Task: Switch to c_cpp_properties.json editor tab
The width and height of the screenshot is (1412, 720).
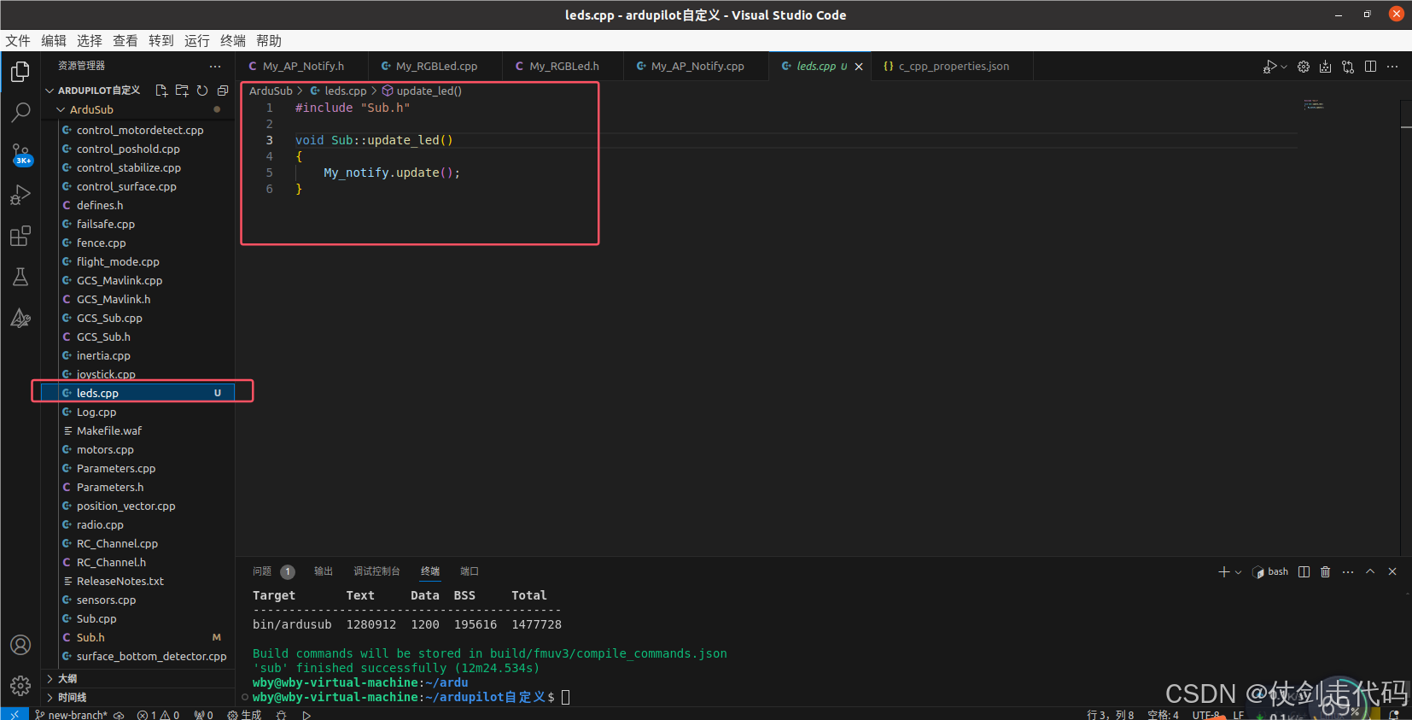Action: tap(953, 67)
